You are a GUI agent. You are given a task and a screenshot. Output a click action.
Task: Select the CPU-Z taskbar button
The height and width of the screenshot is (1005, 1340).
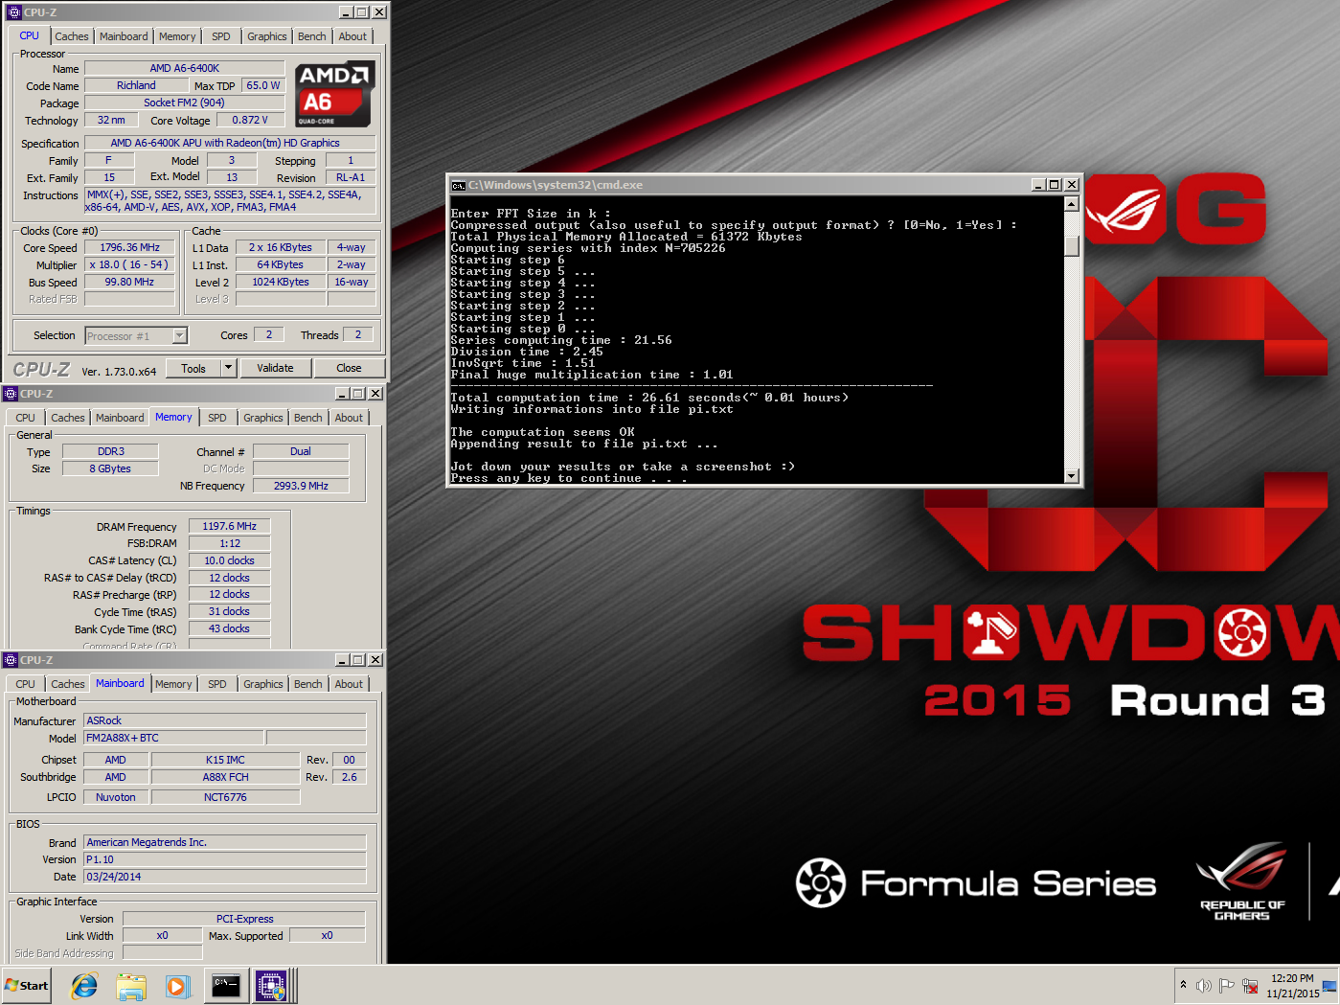tap(271, 985)
